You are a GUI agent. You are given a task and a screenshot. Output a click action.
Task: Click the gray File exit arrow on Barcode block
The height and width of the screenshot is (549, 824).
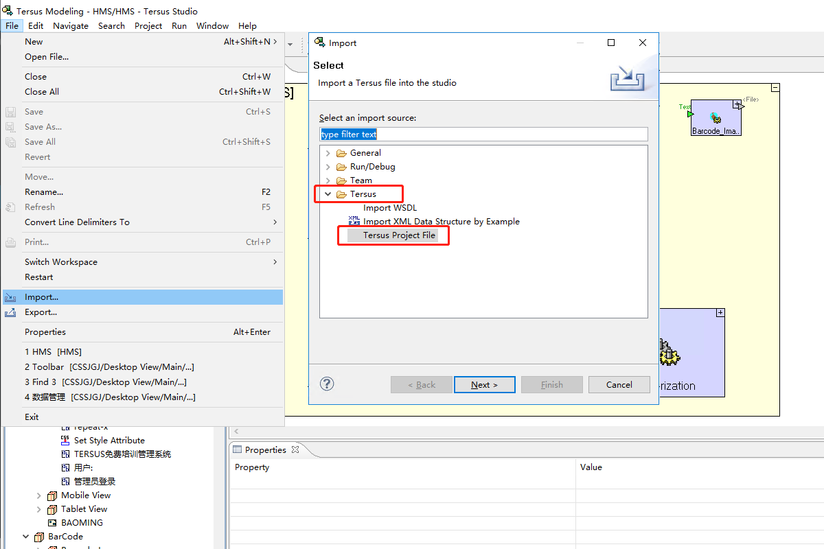pos(742,106)
